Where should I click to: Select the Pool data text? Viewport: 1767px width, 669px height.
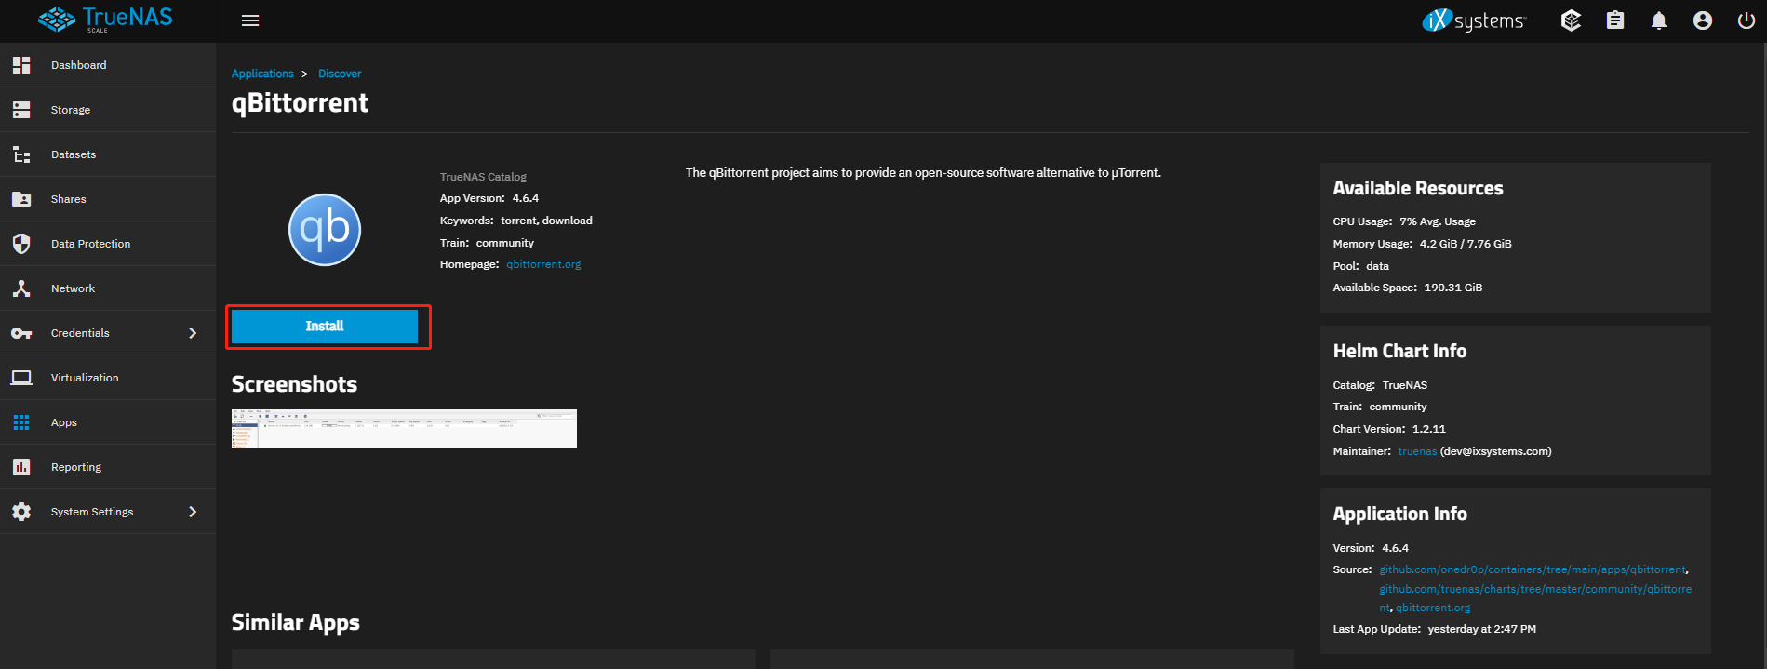(1360, 266)
